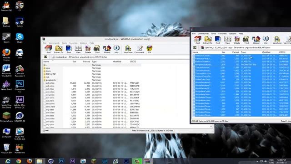Open Mozilla Firefox desktop shortcut

coord(6,55)
